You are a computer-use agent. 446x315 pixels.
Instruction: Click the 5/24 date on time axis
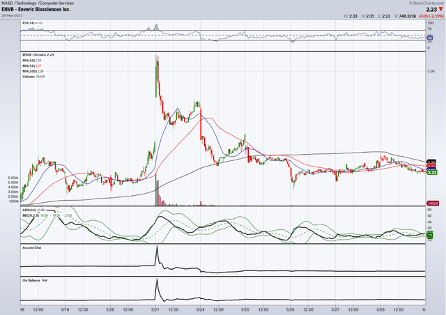click(200, 309)
